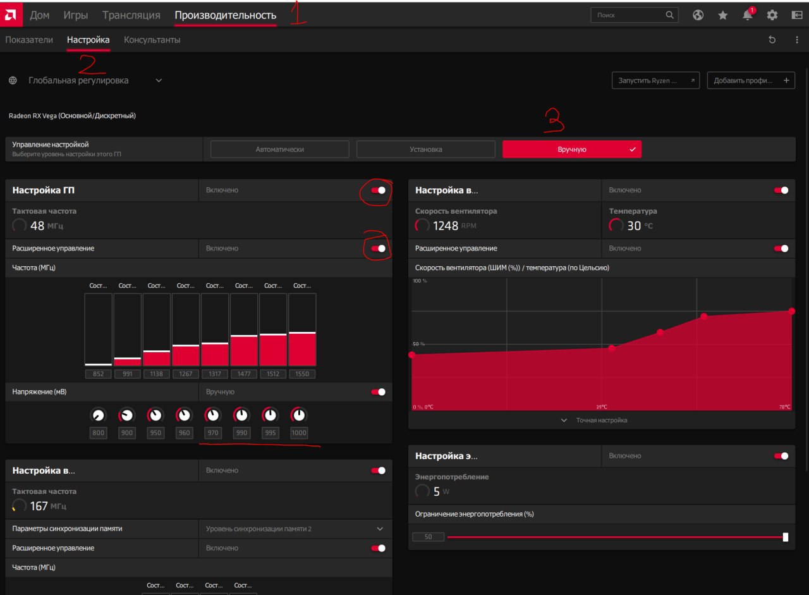Click power limit value field 50
This screenshot has width=809, height=595.
point(429,537)
